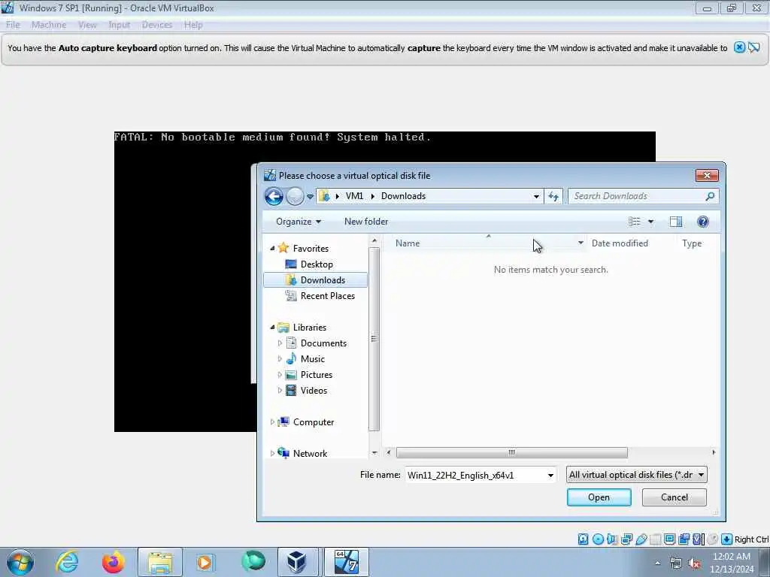Click the forward navigation arrow in dialog
This screenshot has height=577, width=770.
coord(295,196)
